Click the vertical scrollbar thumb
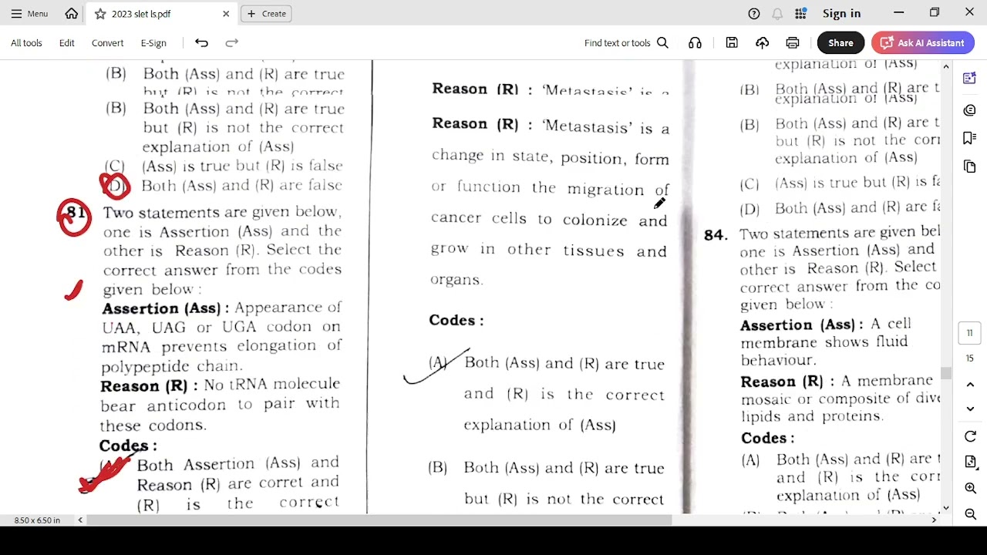The height and width of the screenshot is (555, 987). coord(946,375)
